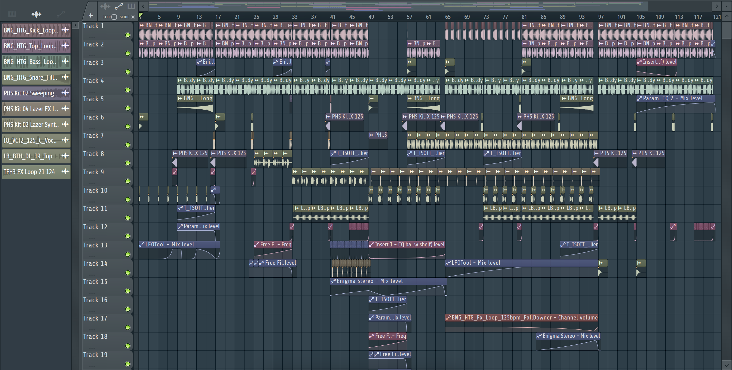Mute Track 13 with its green LED
Image resolution: width=732 pixels, height=370 pixels.
click(x=128, y=254)
